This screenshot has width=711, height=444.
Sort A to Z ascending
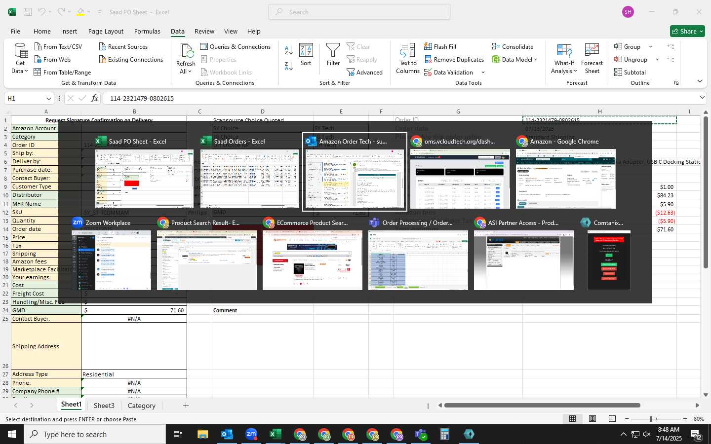(289, 50)
